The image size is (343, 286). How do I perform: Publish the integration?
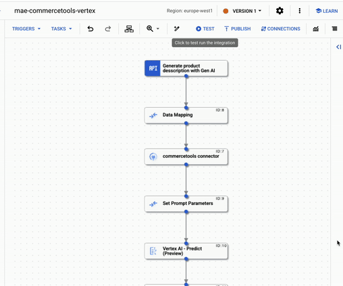(x=237, y=29)
